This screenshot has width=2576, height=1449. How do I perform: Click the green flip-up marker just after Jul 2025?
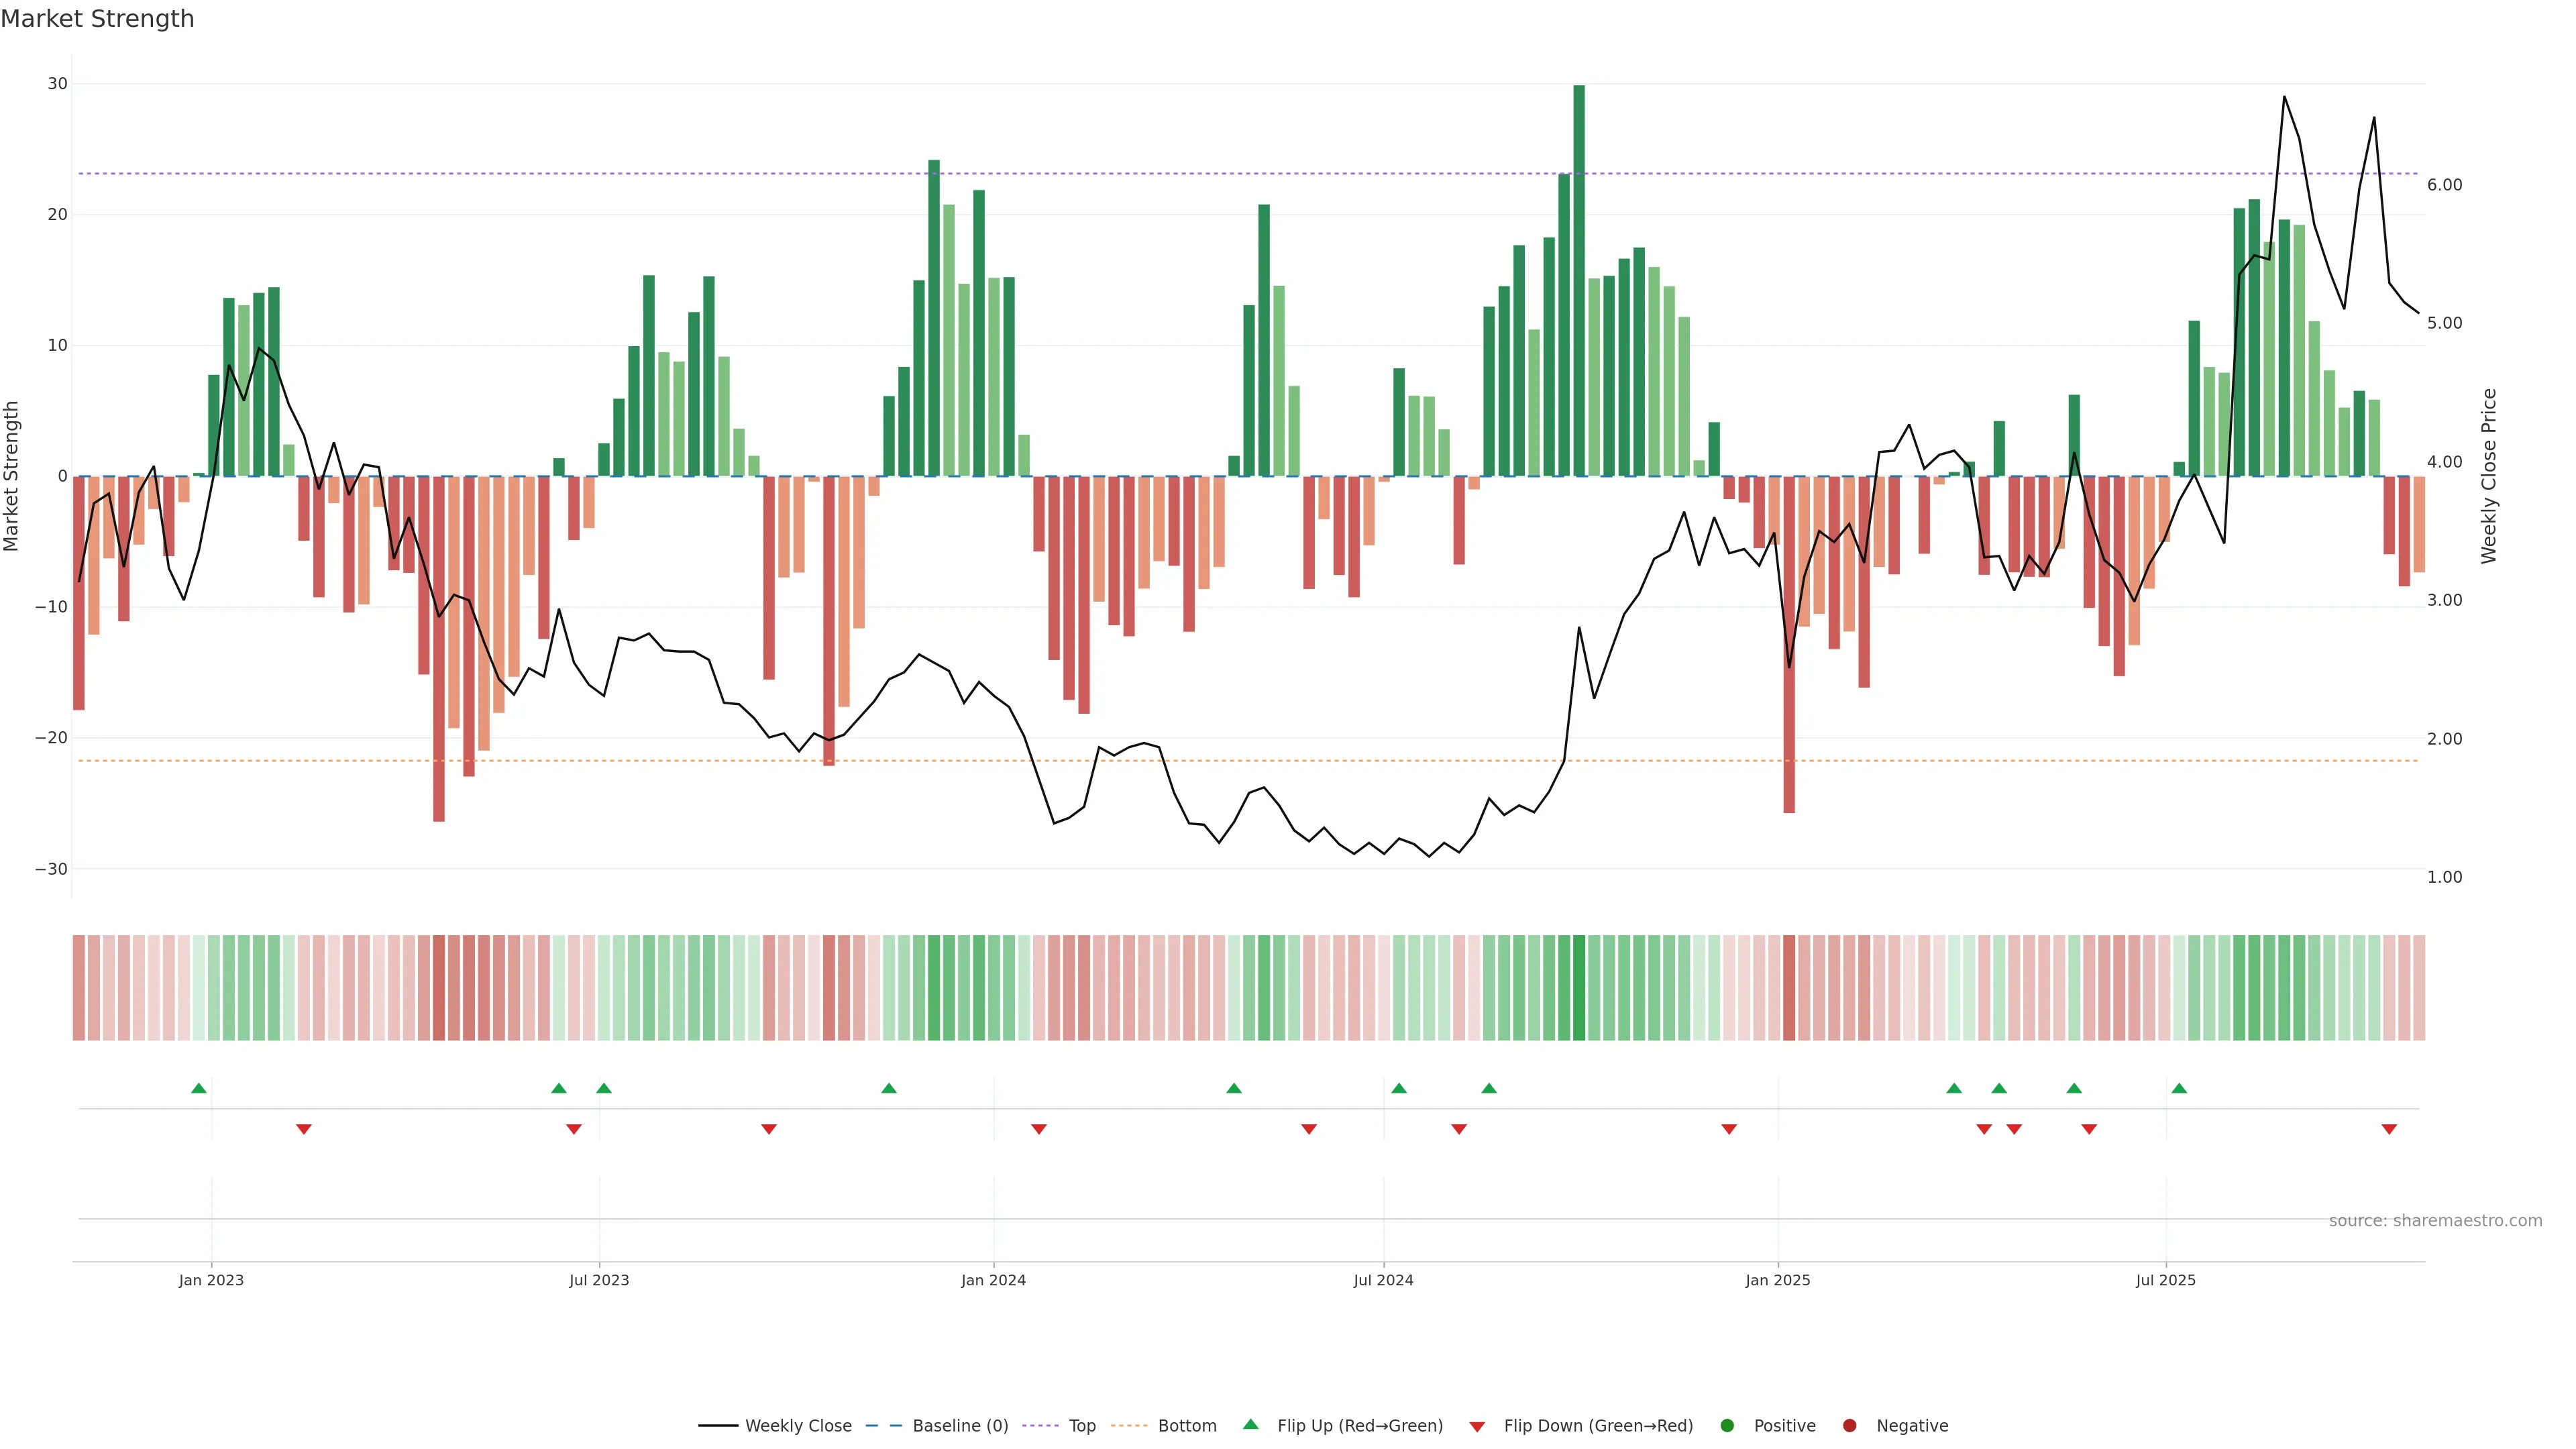pos(2179,1088)
